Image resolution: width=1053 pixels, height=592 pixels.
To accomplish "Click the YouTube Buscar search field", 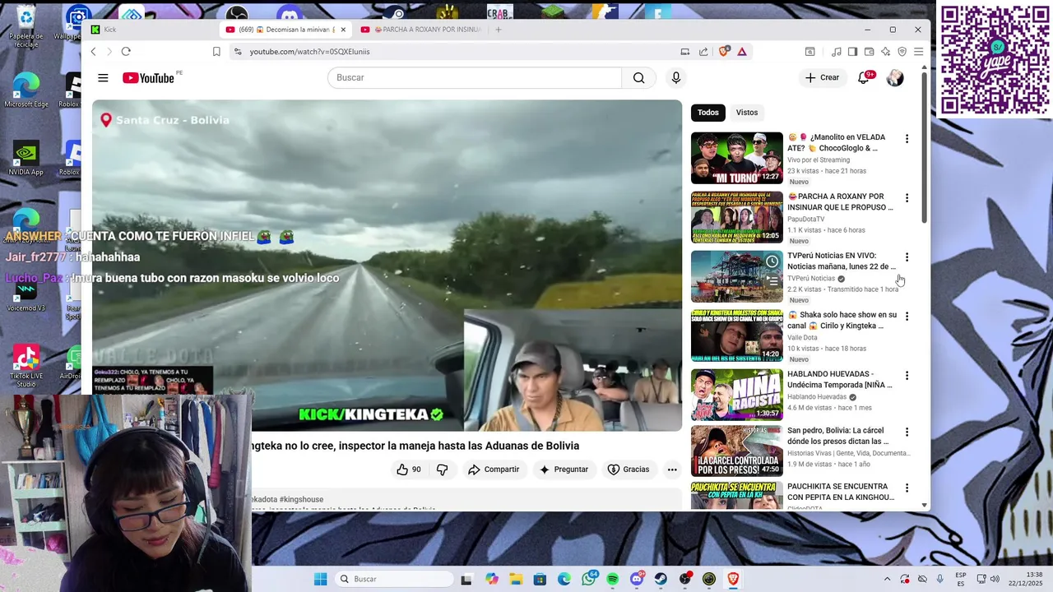I will click(475, 78).
